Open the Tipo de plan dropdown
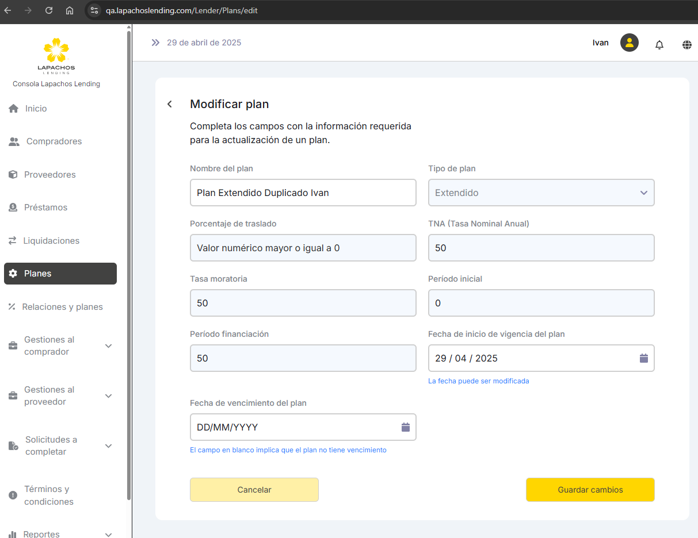This screenshot has width=698, height=538. coord(541,193)
